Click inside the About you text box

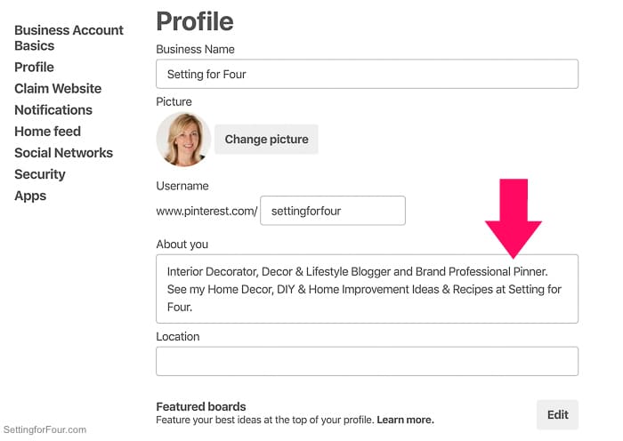click(x=367, y=289)
